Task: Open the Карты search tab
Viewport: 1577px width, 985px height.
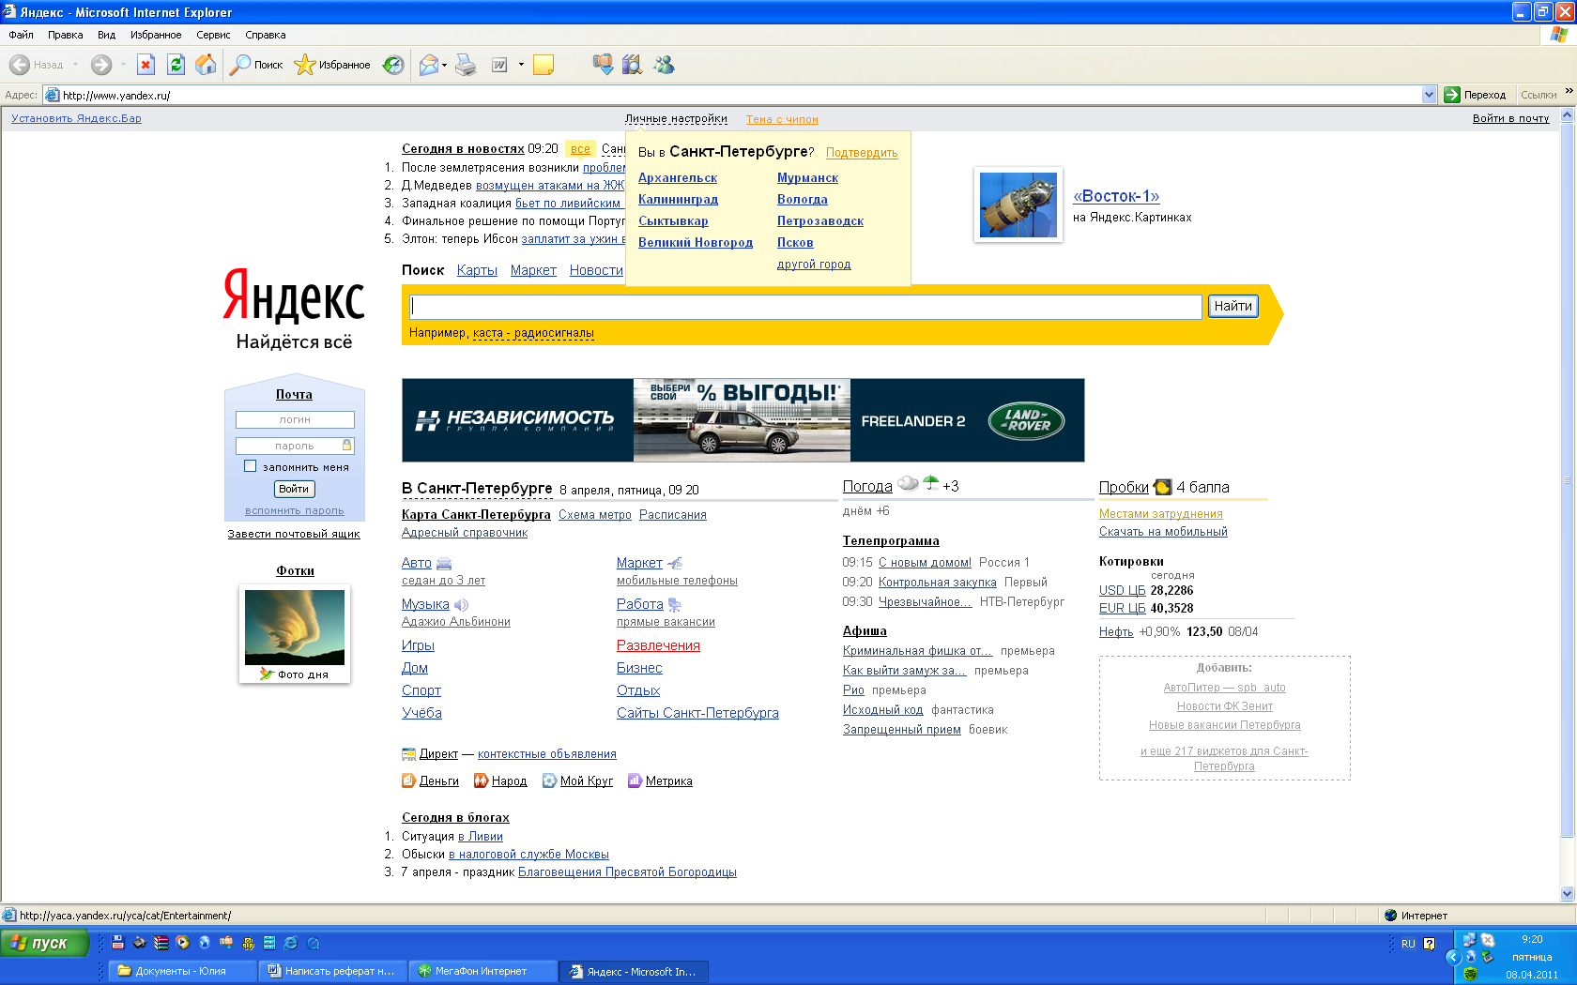Action: click(477, 270)
